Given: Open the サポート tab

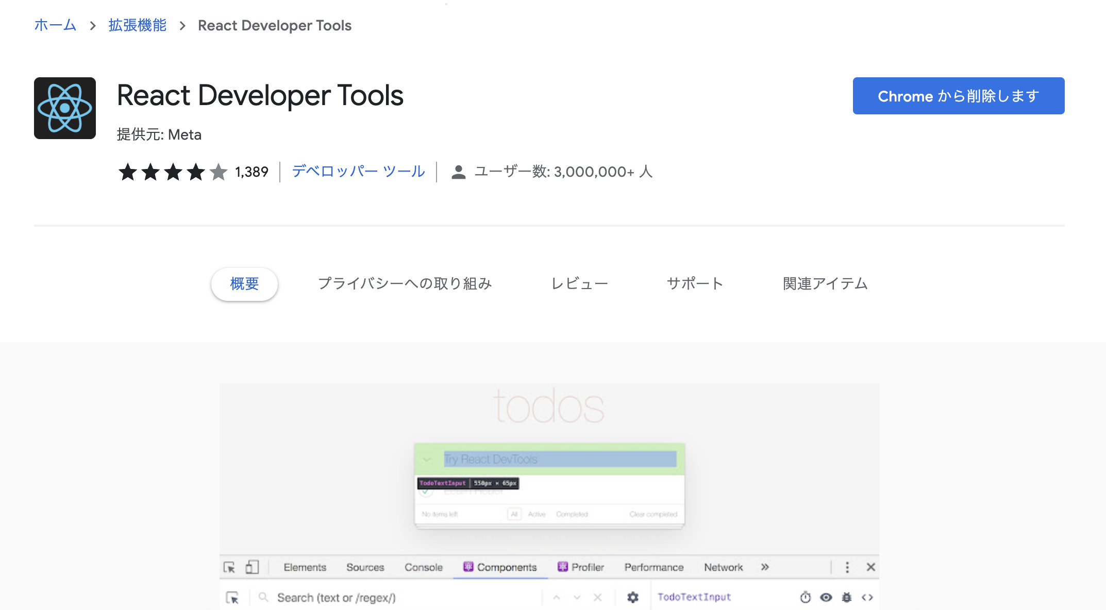Looking at the screenshot, I should (695, 284).
